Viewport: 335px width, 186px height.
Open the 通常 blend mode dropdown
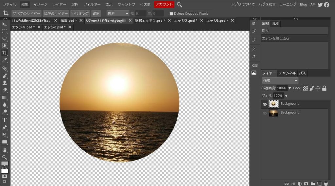click(280, 81)
